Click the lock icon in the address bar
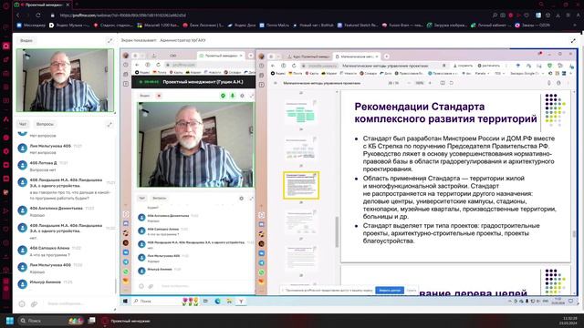 pos(53,15)
